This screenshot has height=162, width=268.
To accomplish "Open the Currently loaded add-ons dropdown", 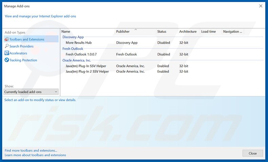I will tap(31, 92).
